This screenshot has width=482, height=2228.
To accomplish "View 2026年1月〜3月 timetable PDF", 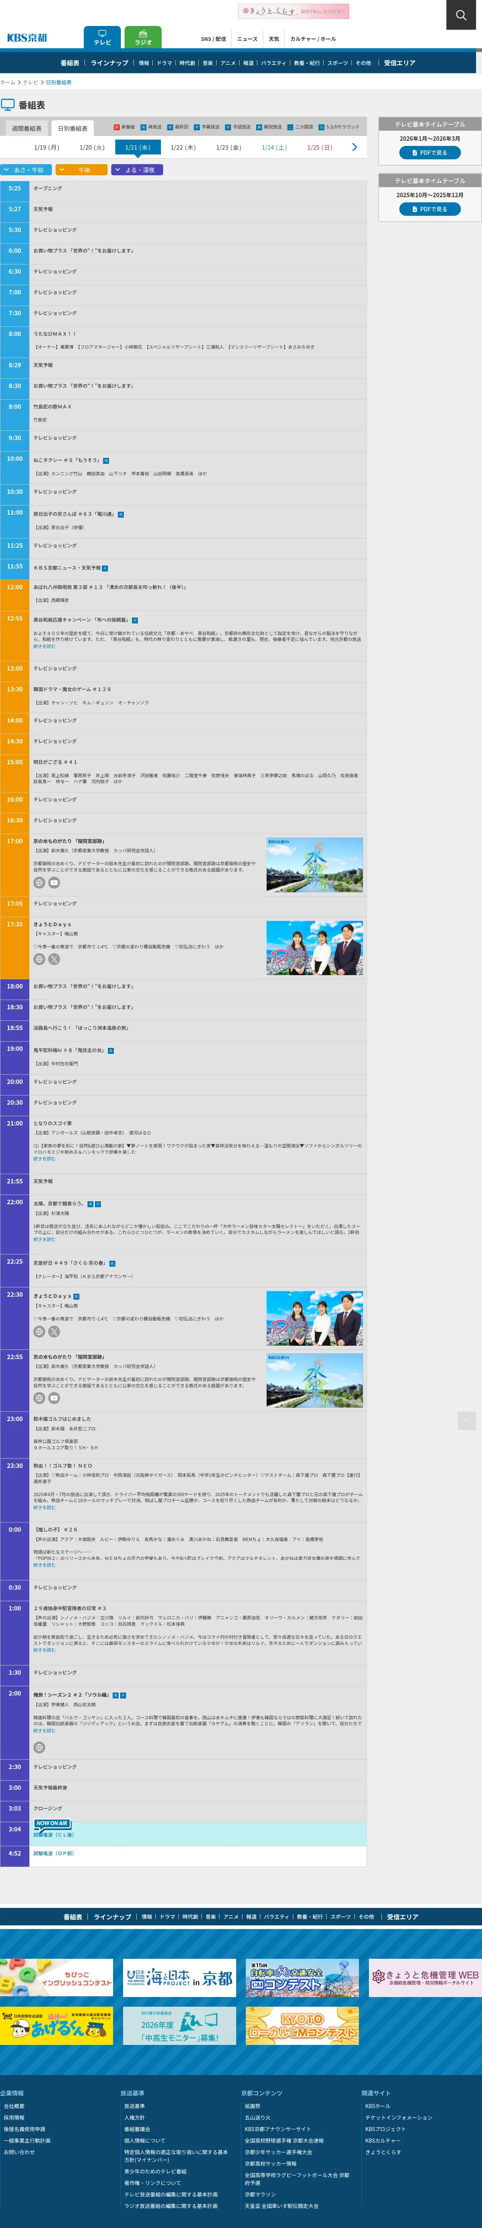I will pyautogui.click(x=429, y=152).
